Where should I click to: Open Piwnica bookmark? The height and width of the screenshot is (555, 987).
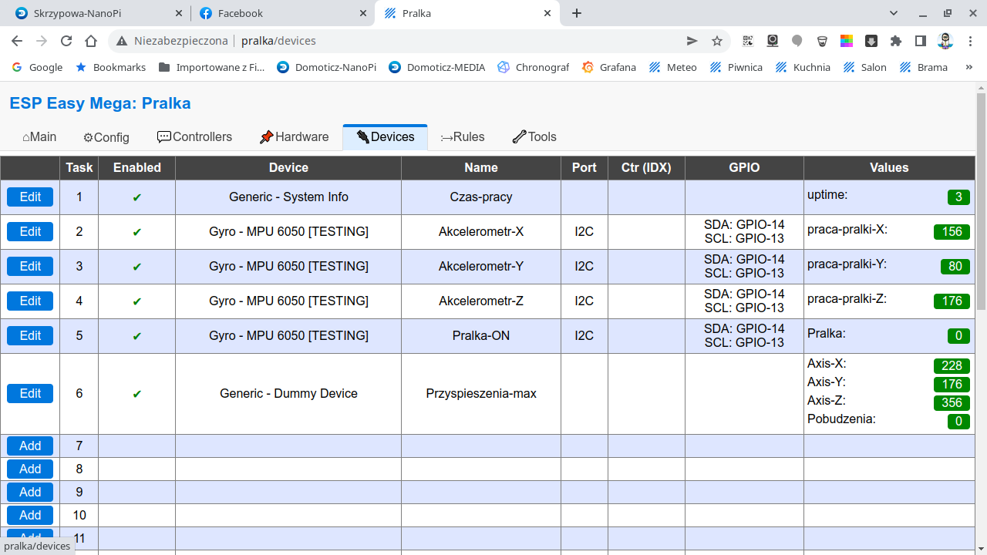point(736,67)
